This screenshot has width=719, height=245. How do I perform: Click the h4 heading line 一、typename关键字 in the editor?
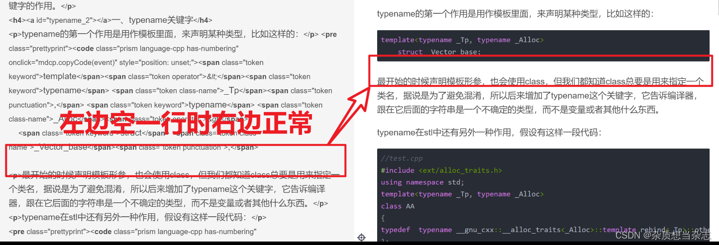point(110,20)
